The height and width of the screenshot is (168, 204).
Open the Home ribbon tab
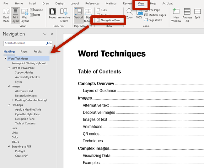tap(19, 3)
